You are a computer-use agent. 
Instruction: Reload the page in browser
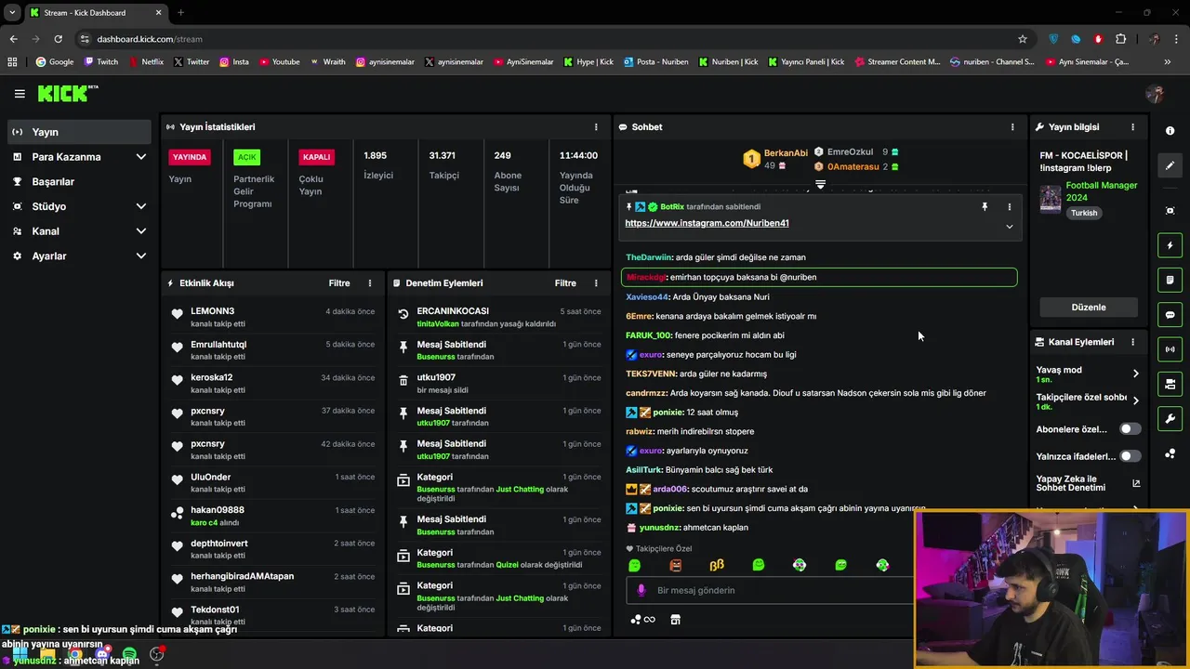(58, 39)
